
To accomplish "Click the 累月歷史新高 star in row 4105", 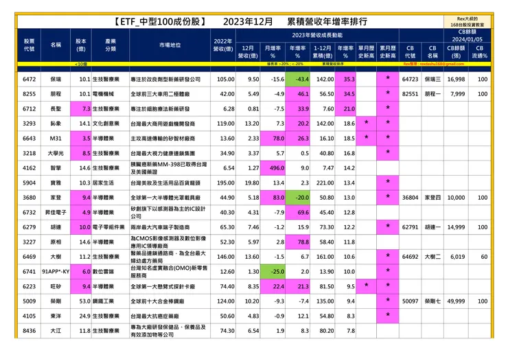I will tap(388, 315).
